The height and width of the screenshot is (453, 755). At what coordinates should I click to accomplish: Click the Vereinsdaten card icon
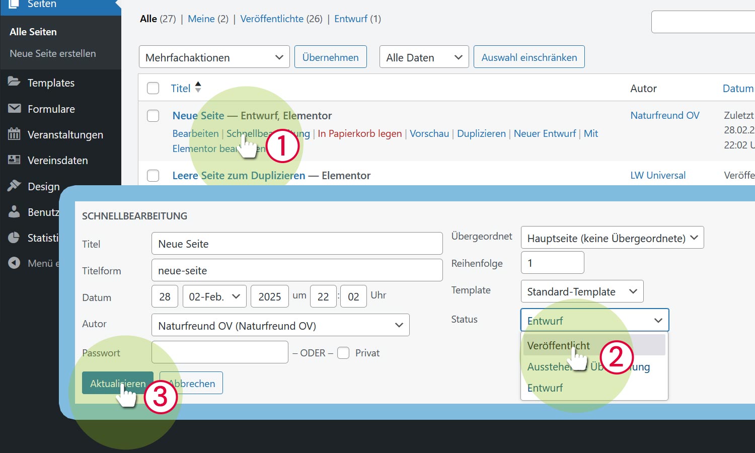click(14, 160)
